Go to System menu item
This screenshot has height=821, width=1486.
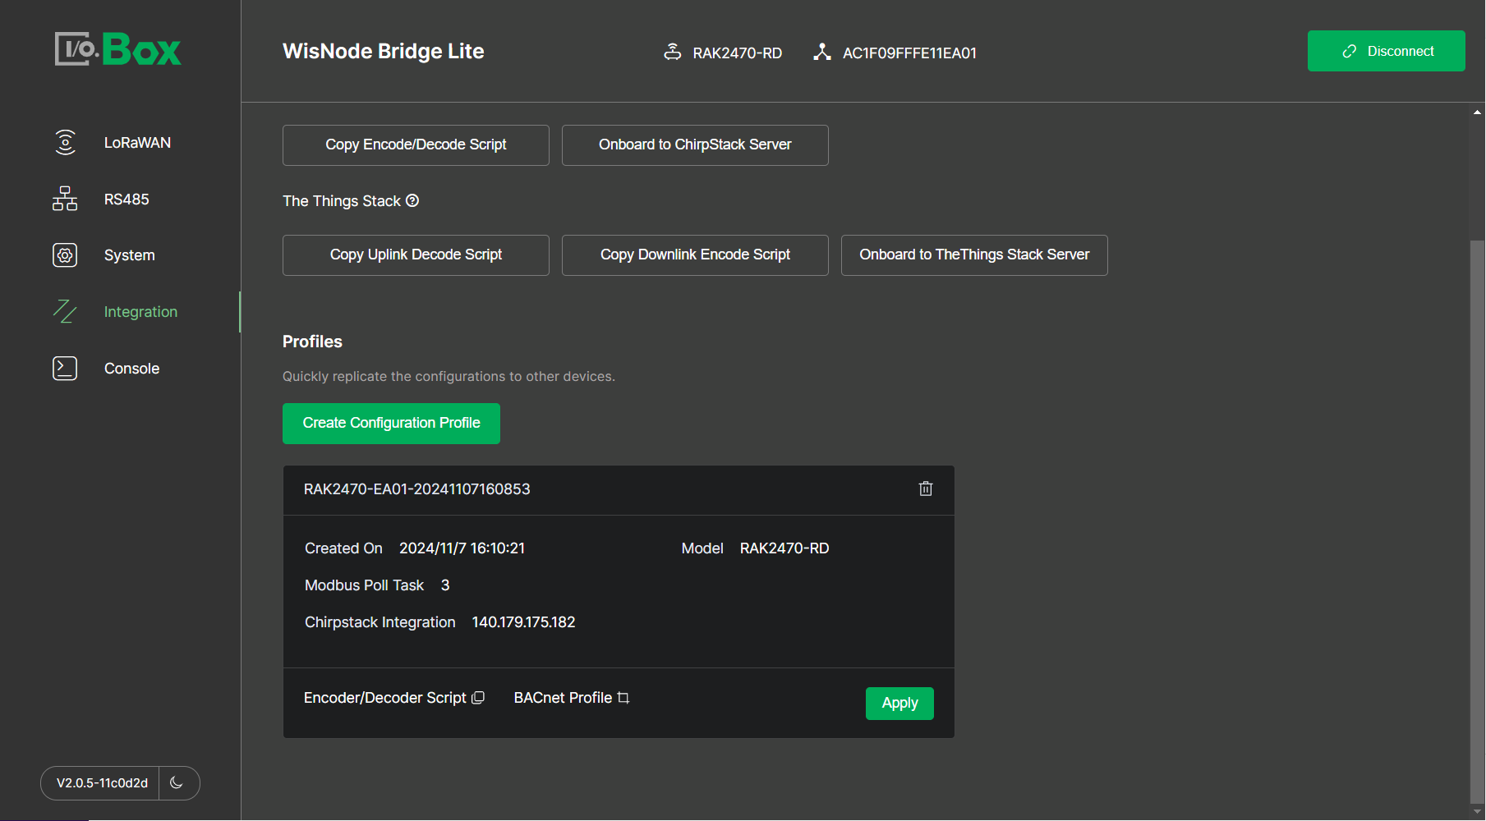pyautogui.click(x=130, y=255)
